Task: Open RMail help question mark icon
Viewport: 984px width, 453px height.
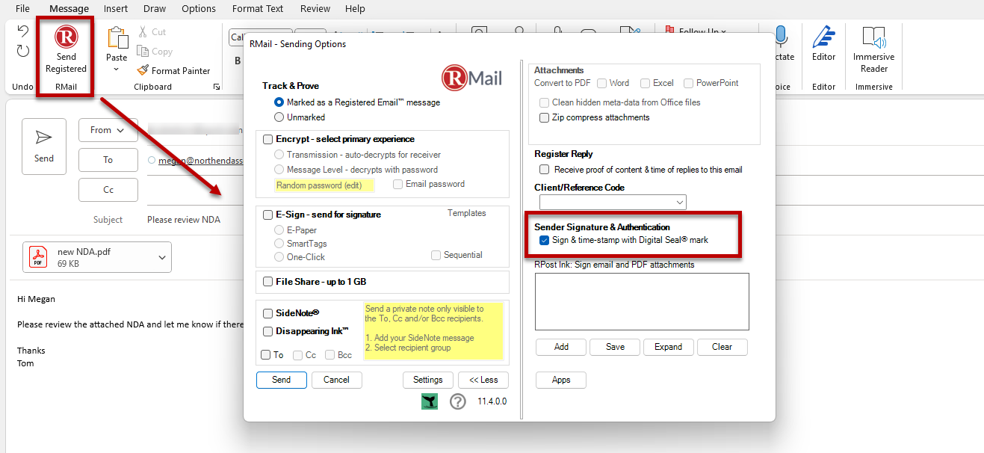Action: click(x=457, y=401)
